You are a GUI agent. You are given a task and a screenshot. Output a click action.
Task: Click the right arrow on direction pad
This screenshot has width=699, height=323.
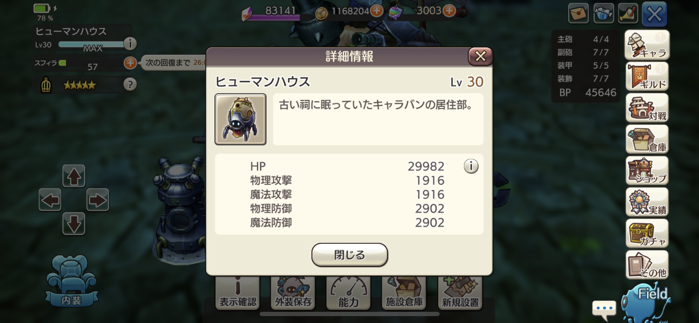[x=97, y=200]
